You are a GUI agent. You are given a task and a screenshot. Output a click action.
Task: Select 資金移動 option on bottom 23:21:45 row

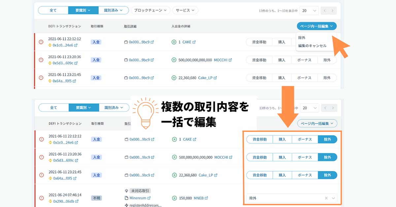(260, 175)
